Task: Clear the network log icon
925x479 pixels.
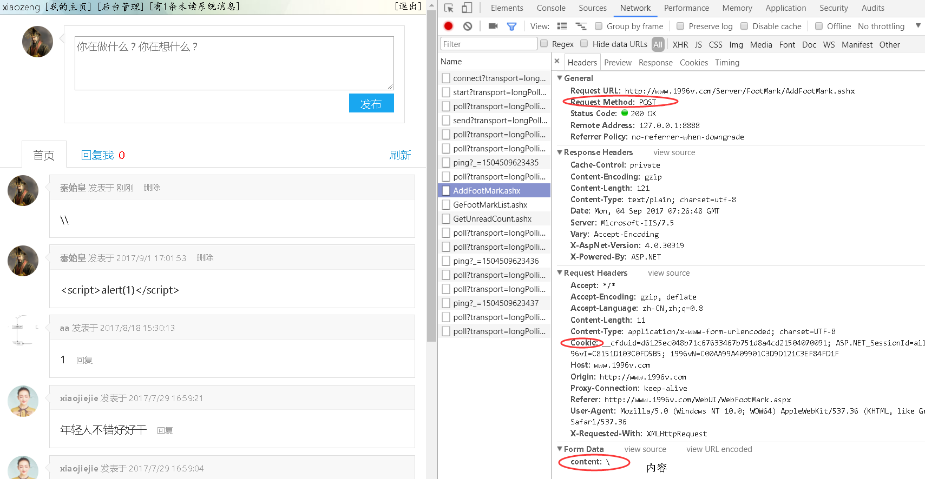Action: point(468,26)
